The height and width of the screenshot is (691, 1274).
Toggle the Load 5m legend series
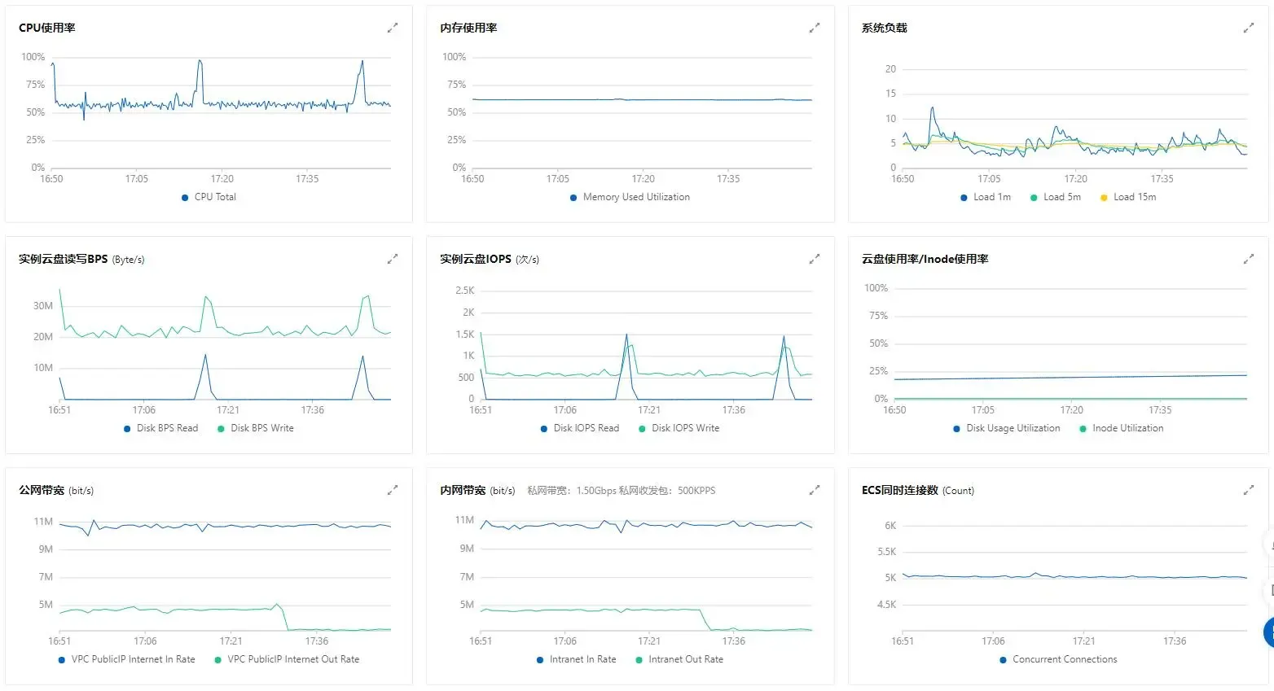pos(1056,197)
